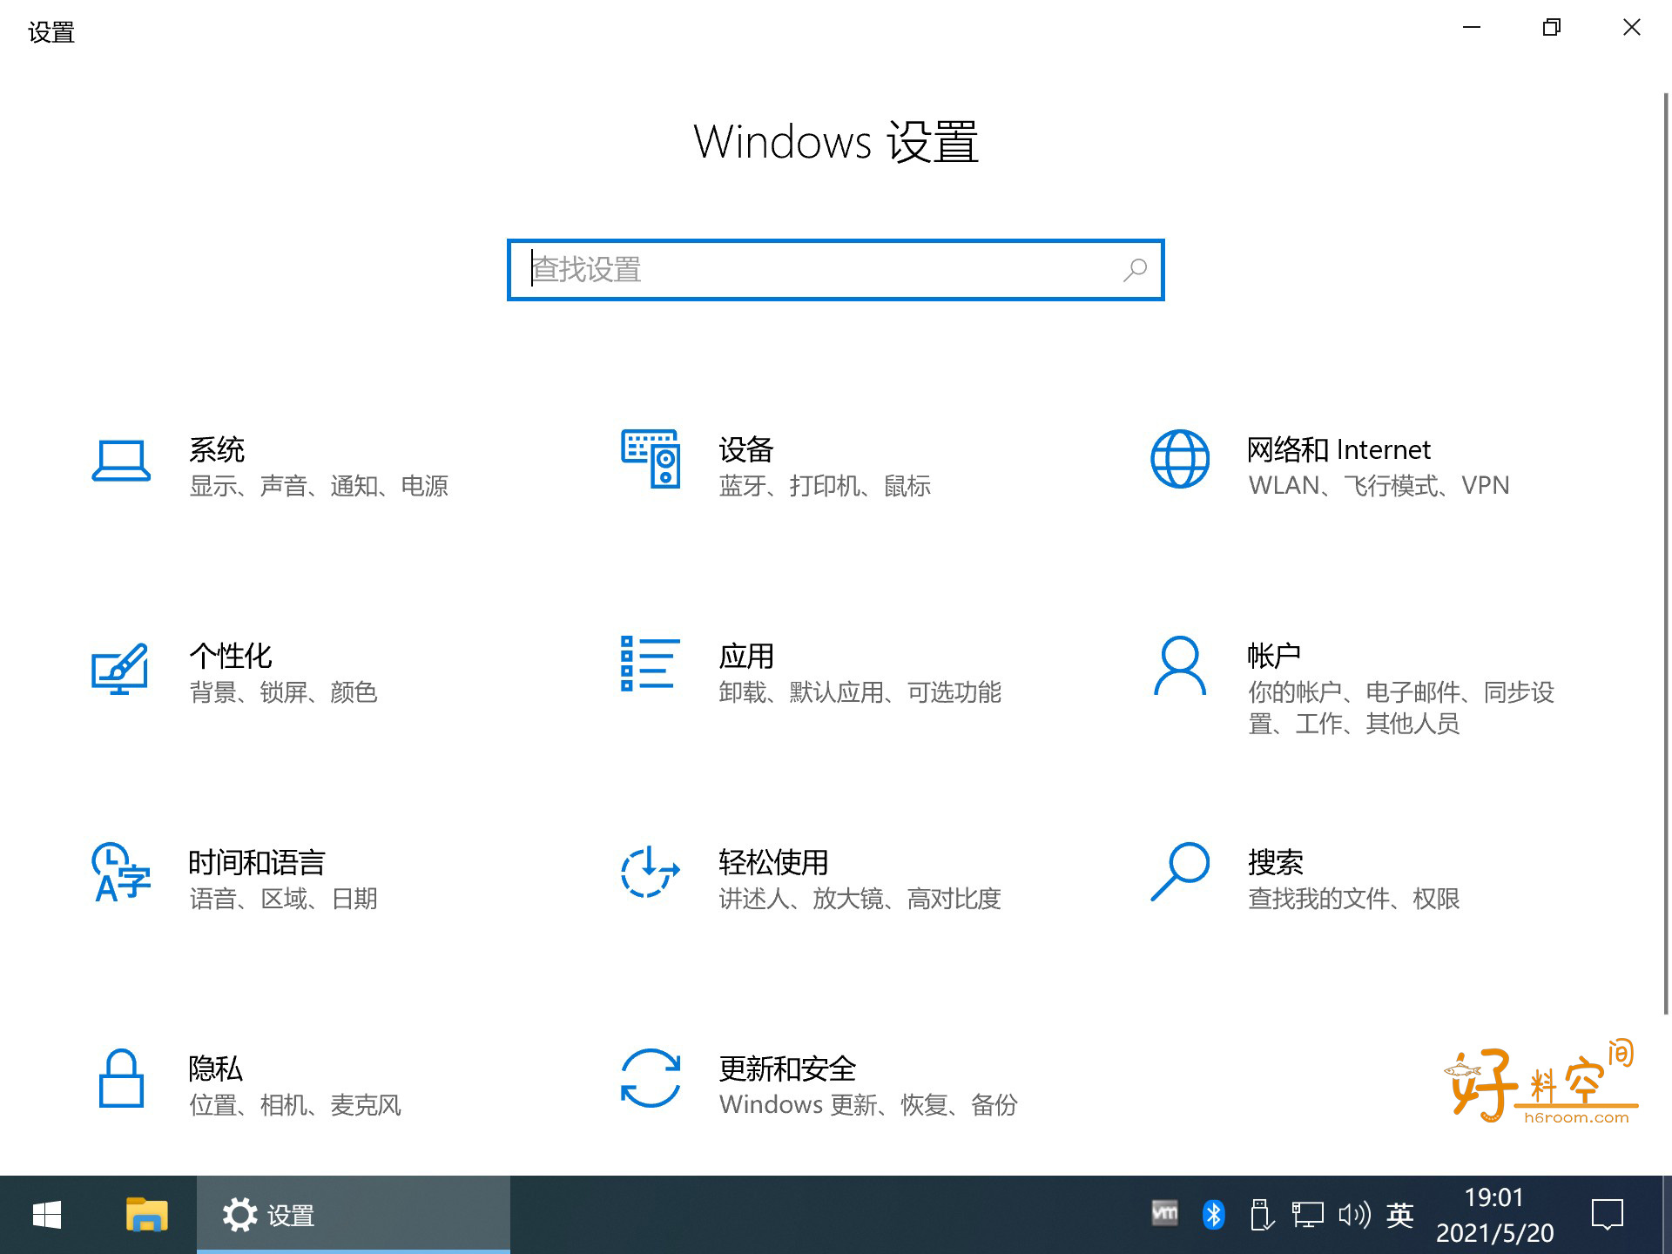Select the 帐户 category title
The width and height of the screenshot is (1672, 1254).
tap(1274, 656)
